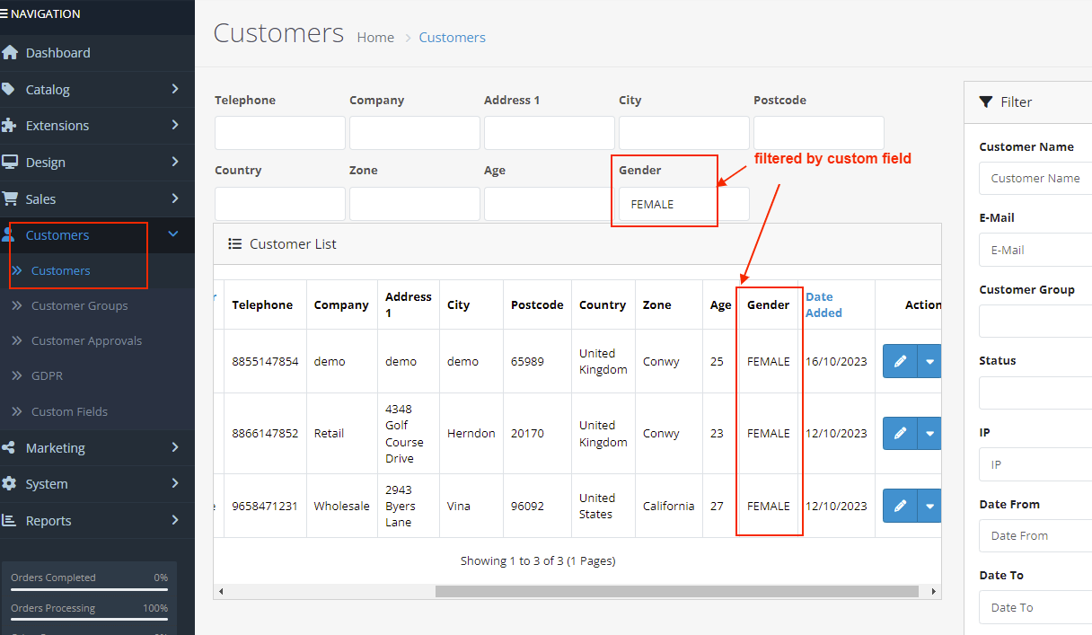This screenshot has height=635, width=1092.
Task: Open Customer Groups submenu item
Action: click(79, 305)
